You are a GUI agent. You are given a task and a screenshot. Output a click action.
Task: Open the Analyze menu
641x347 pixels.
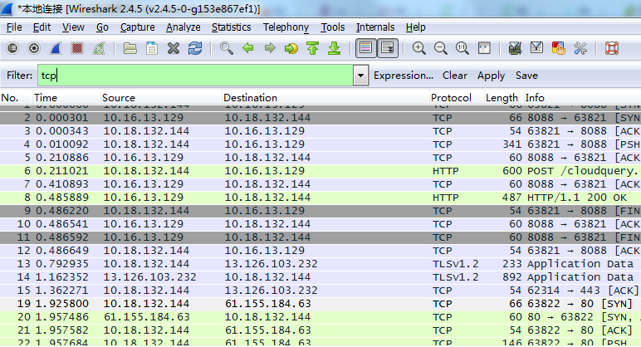click(x=183, y=27)
